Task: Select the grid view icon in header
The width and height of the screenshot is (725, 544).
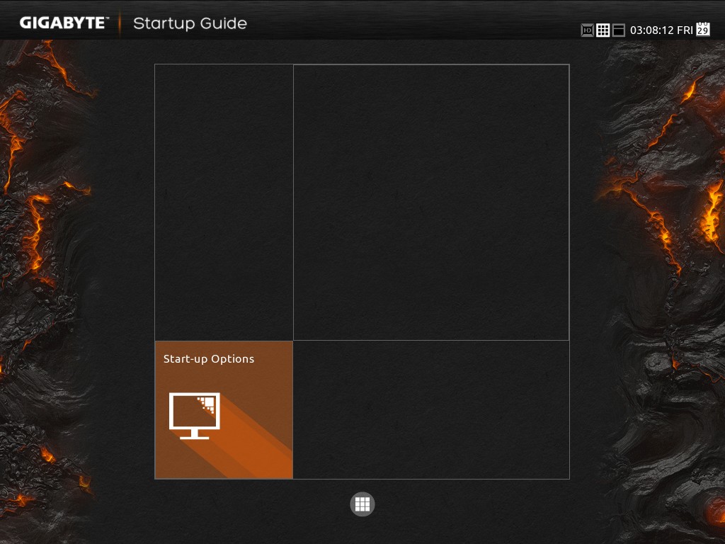Action: [x=603, y=30]
